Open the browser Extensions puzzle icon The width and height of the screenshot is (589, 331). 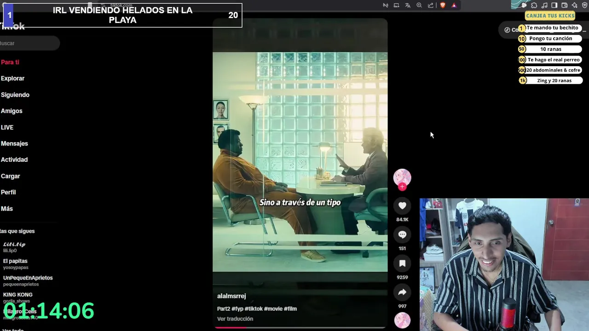click(x=534, y=6)
